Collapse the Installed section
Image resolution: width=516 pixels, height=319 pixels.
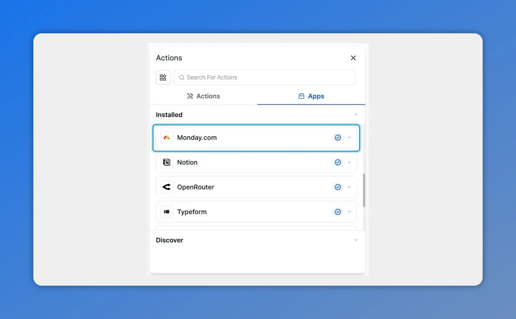coord(356,114)
